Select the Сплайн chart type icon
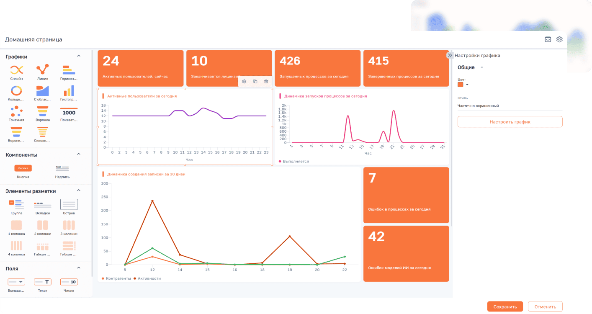The width and height of the screenshot is (592, 314). (x=17, y=69)
